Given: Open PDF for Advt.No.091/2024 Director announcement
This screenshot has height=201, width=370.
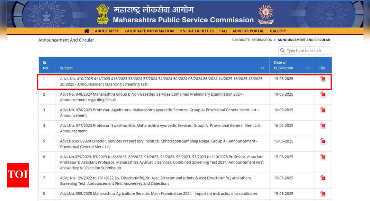Looking at the screenshot, I should pos(323,141).
